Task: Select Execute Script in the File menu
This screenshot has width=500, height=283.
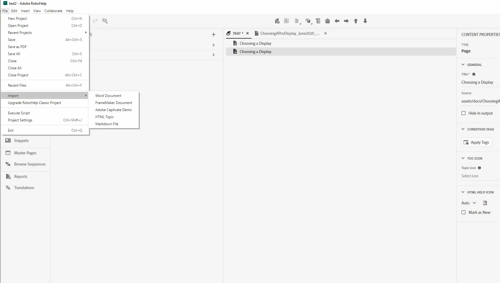Action: 45,113
